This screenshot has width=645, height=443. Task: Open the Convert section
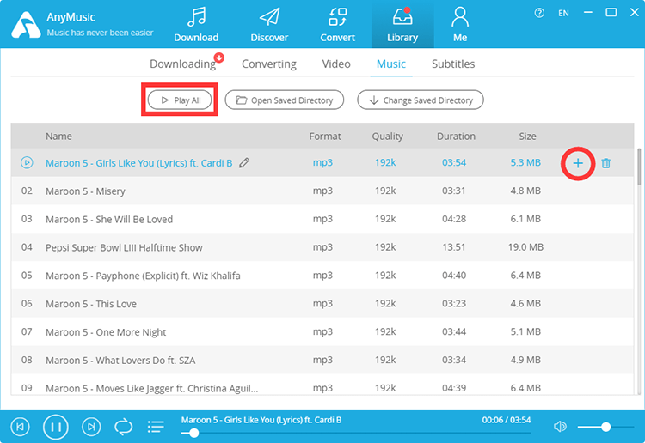pyautogui.click(x=337, y=25)
